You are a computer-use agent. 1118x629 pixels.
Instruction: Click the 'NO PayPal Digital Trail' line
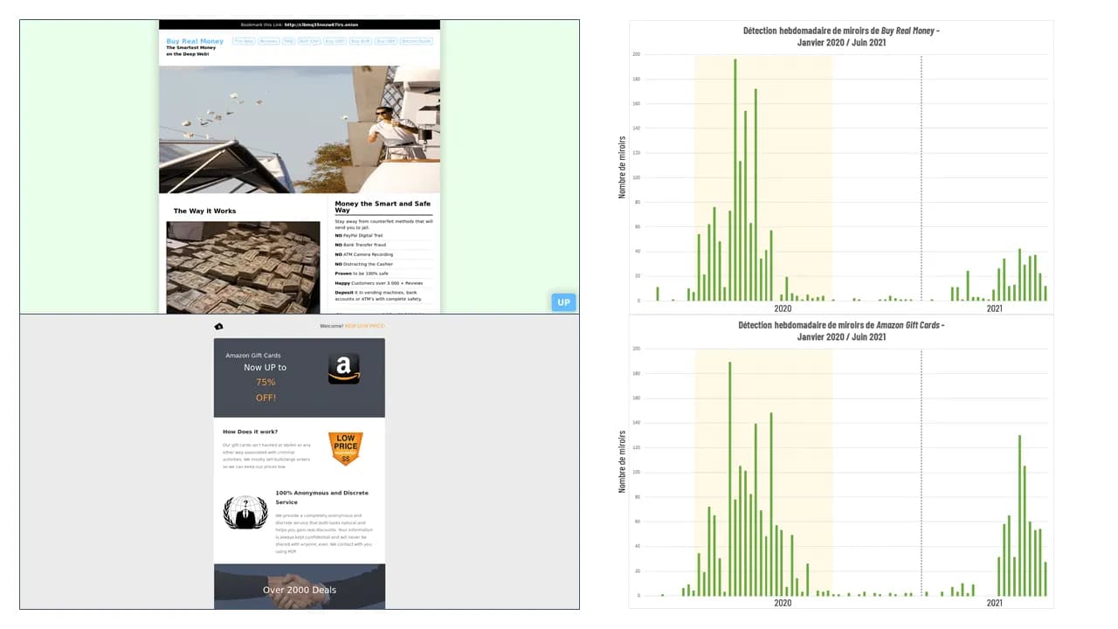pos(359,235)
